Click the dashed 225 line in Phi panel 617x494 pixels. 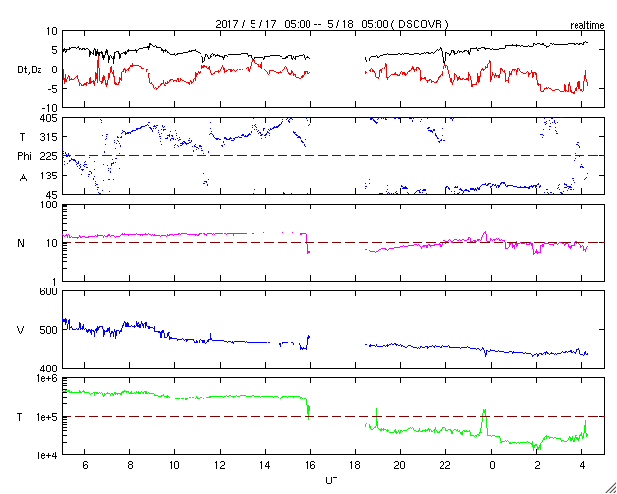334,156
